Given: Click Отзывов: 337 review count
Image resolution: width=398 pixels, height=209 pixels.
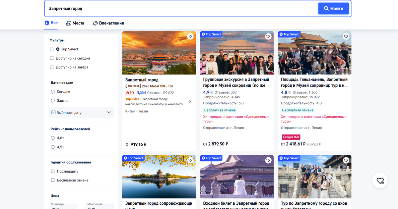Looking at the screenshot, I should [x=226, y=92].
